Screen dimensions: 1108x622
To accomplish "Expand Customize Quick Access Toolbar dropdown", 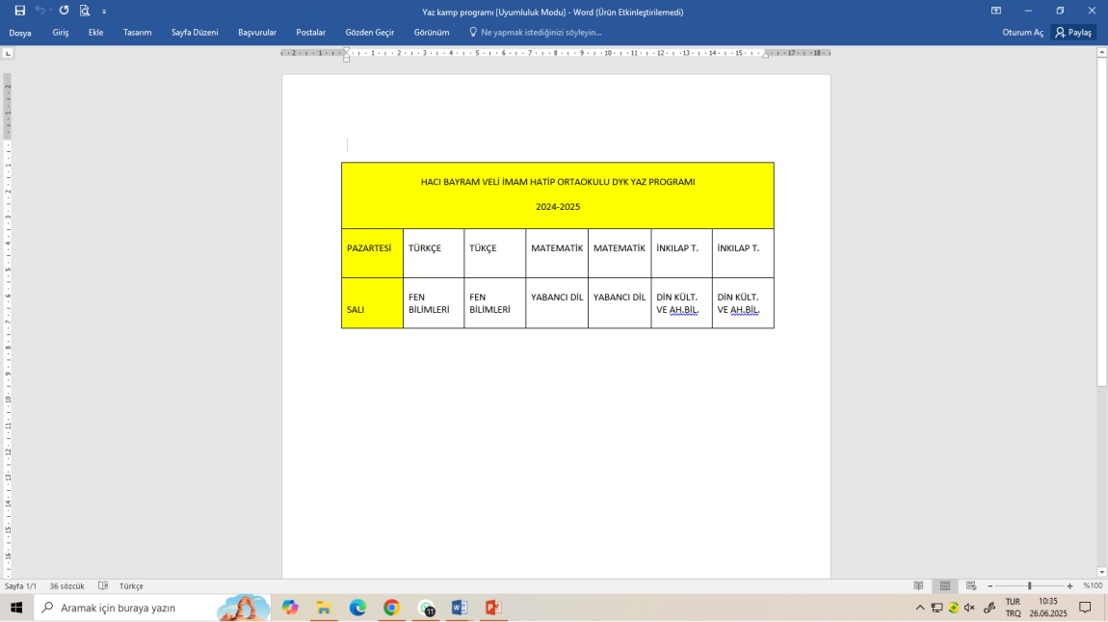I will 104,12.
